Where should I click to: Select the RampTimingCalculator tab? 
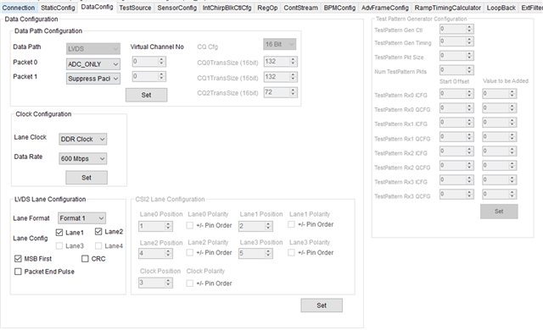point(448,8)
